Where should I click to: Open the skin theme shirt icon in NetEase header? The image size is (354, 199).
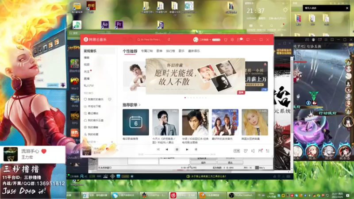226,40
